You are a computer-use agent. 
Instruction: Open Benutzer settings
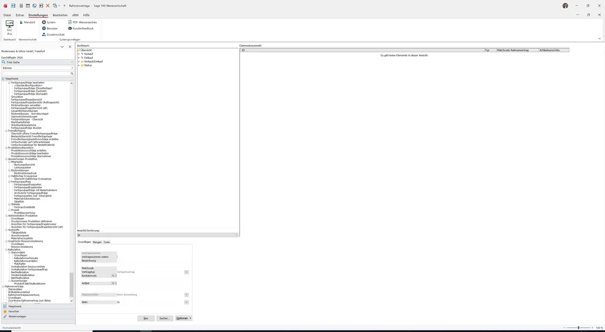(x=50, y=28)
